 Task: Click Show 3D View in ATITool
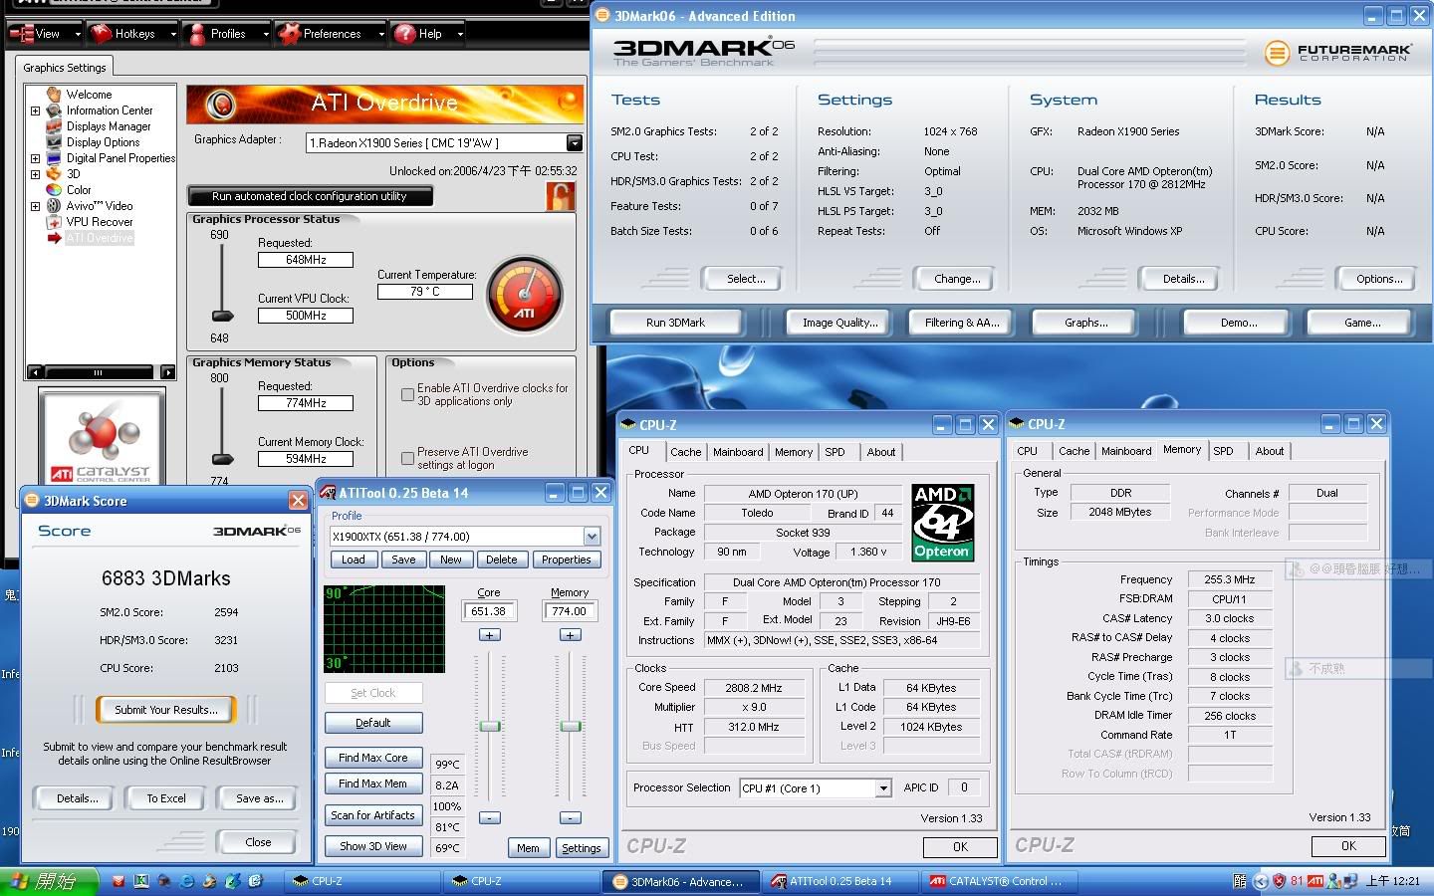(x=372, y=846)
